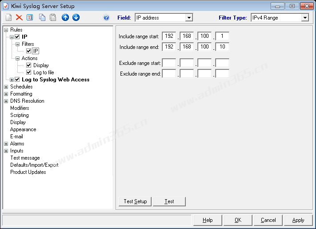
Task: Click the Apply button
Action: coord(298,220)
